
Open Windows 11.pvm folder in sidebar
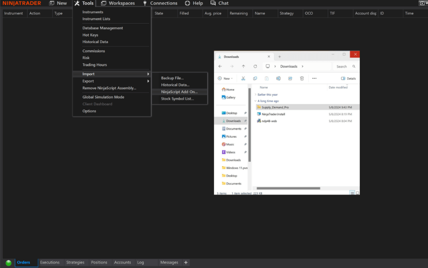[x=234, y=168]
